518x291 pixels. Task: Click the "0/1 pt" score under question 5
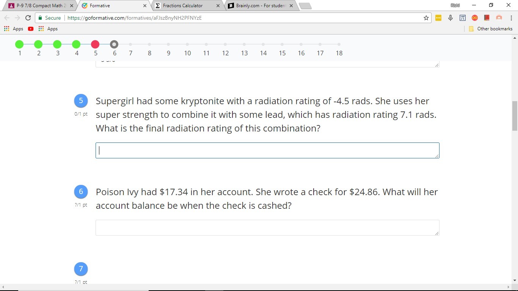(x=81, y=114)
